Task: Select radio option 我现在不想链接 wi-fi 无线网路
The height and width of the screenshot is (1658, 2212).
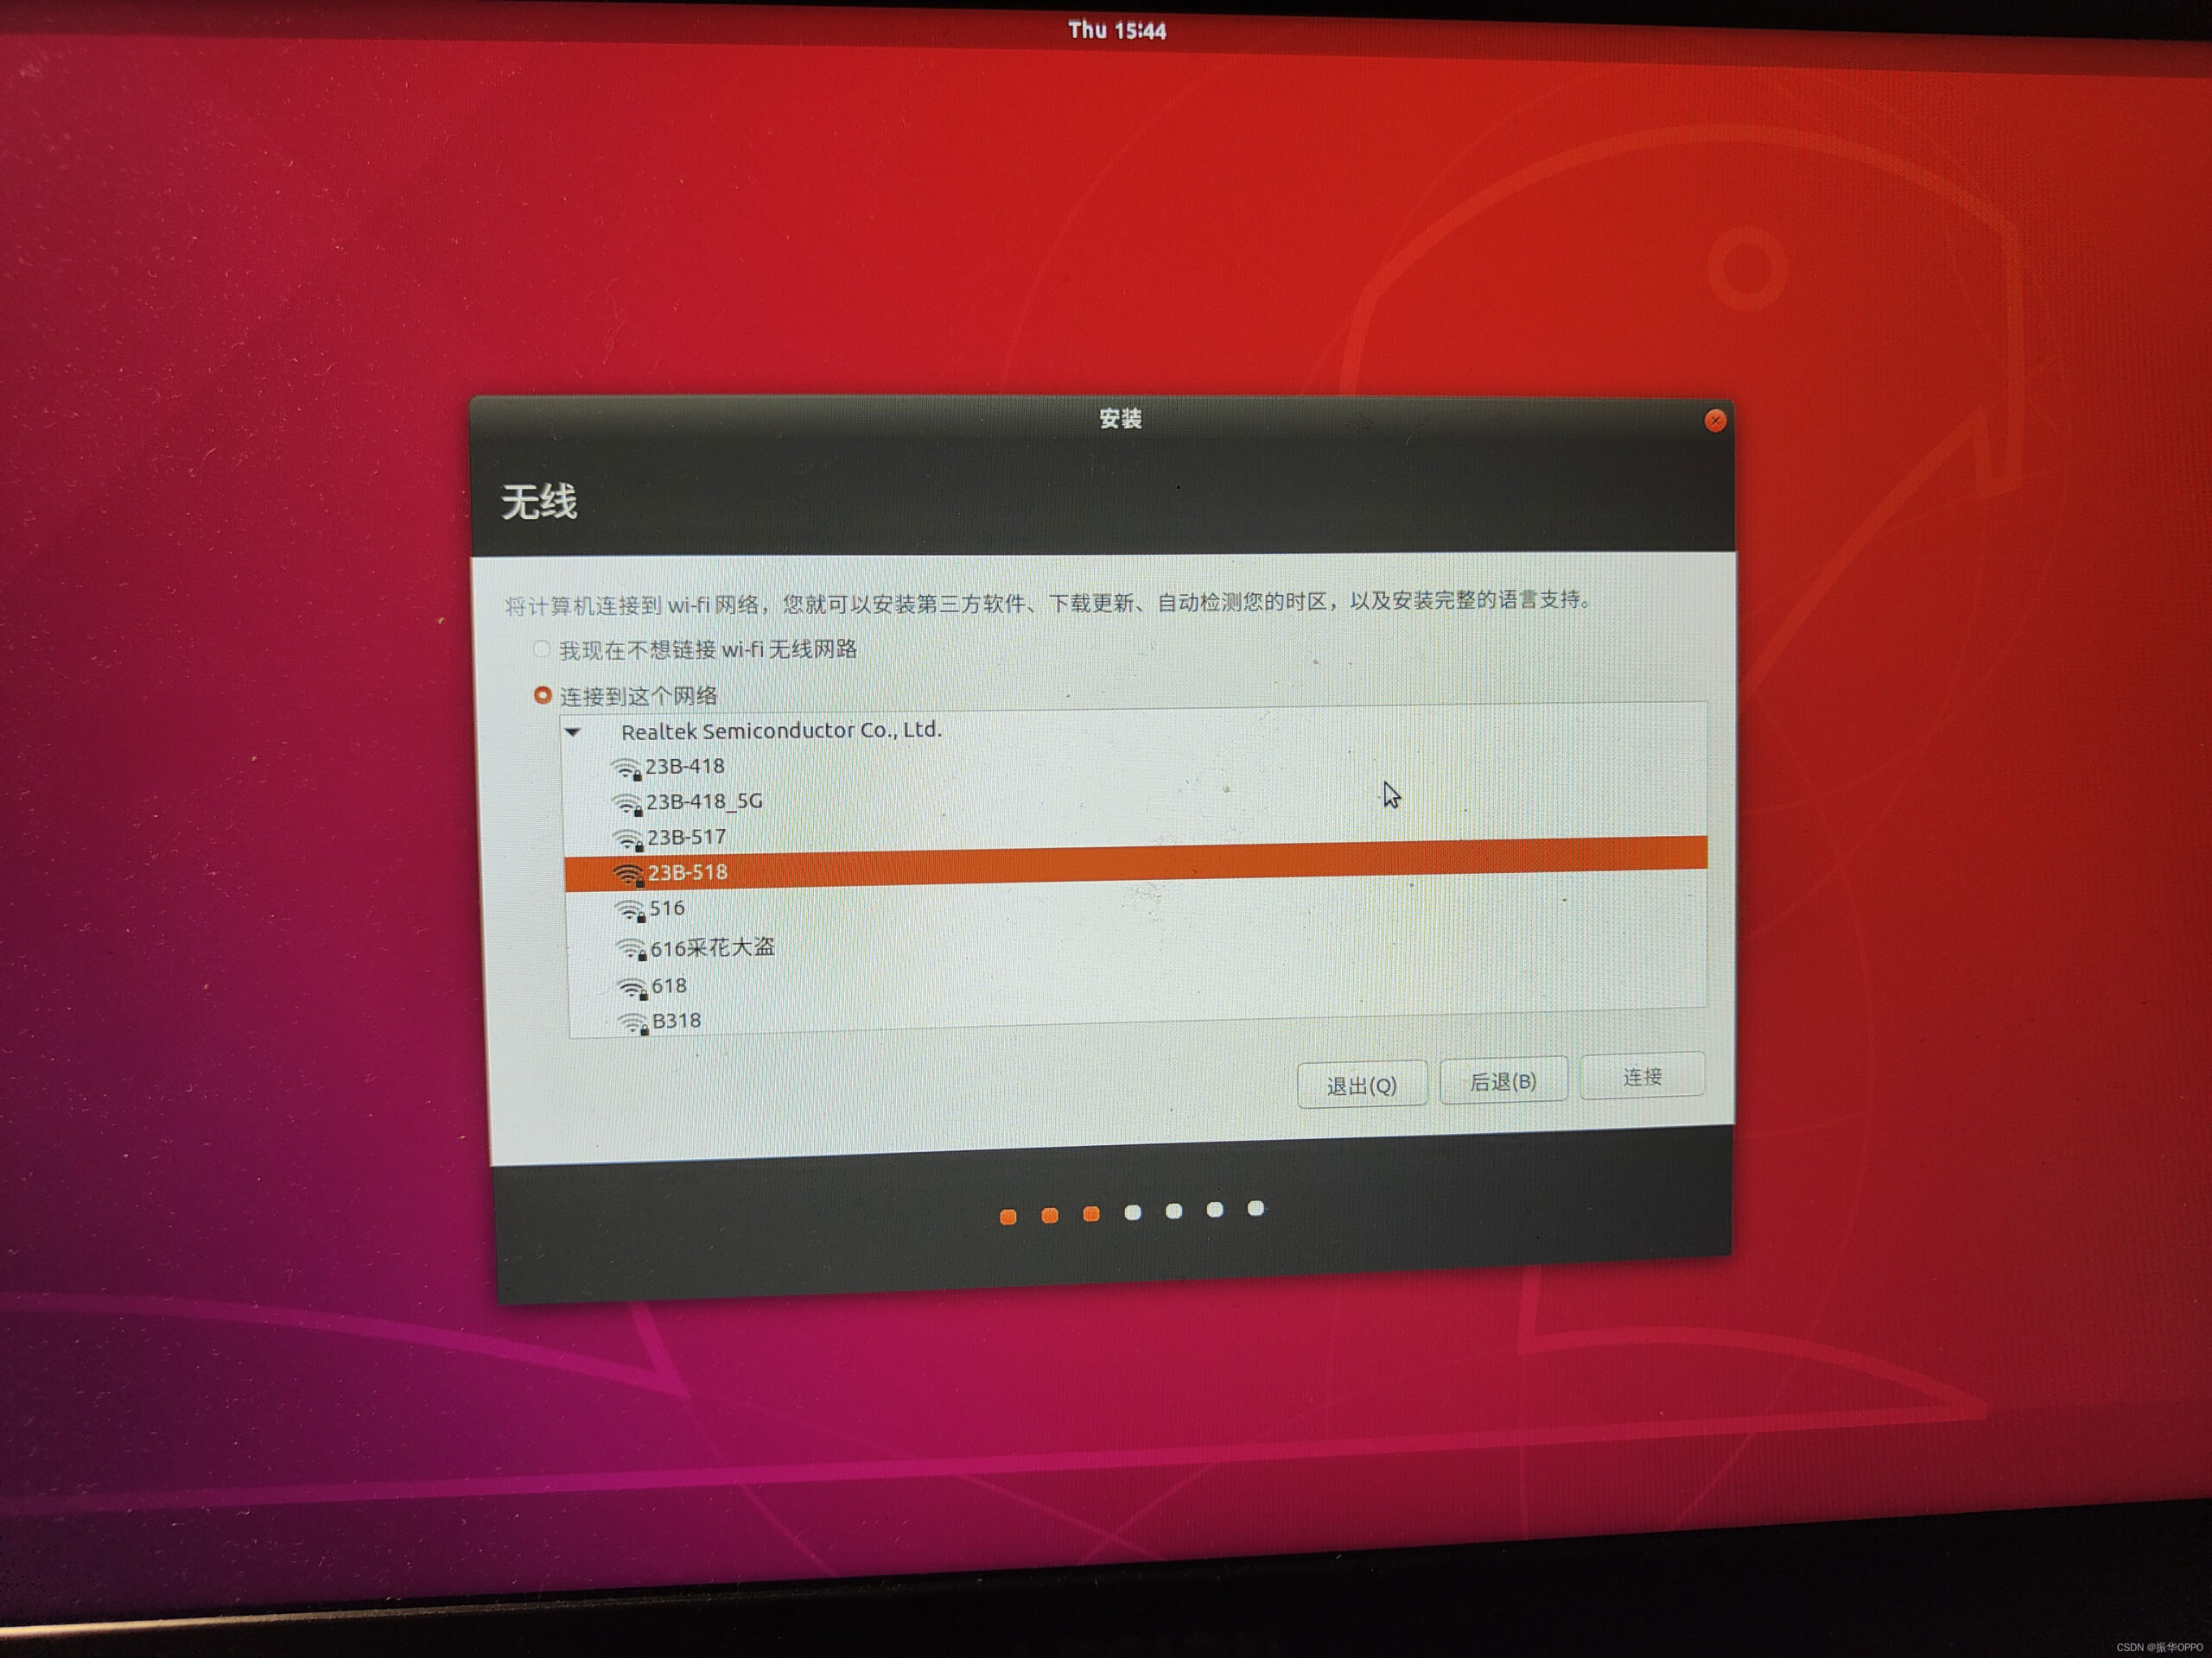Action: (543, 649)
